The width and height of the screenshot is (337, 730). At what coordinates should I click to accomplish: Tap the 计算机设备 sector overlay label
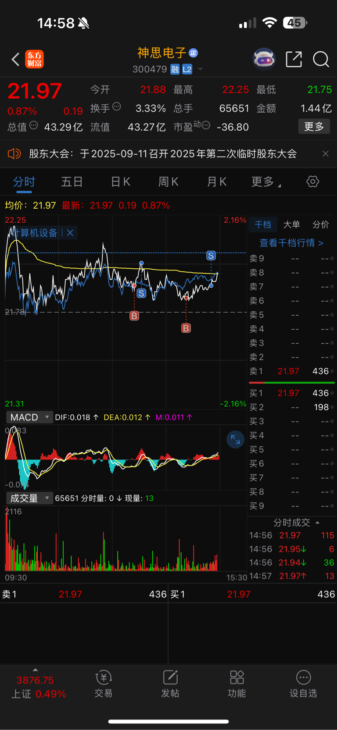pyautogui.click(x=35, y=233)
